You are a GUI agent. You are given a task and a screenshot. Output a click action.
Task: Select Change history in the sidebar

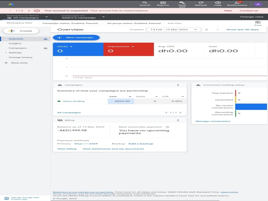(21, 57)
